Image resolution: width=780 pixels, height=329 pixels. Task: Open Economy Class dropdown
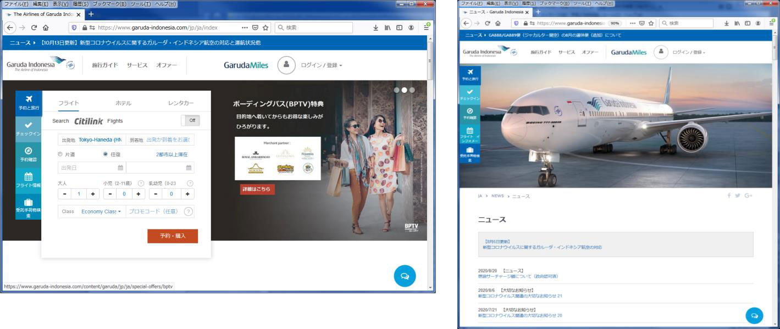click(x=101, y=211)
